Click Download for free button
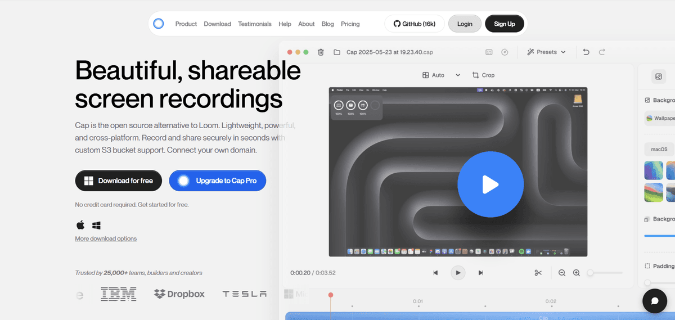 pyautogui.click(x=119, y=181)
